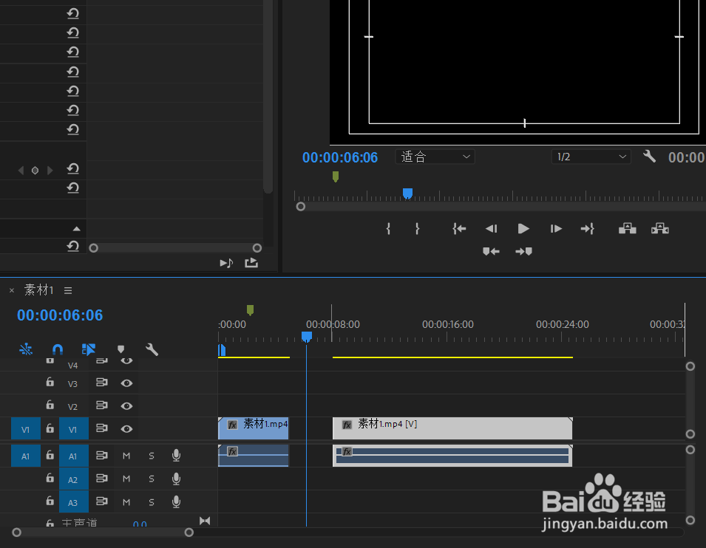Toggle sync lock on V3 track

point(102,383)
